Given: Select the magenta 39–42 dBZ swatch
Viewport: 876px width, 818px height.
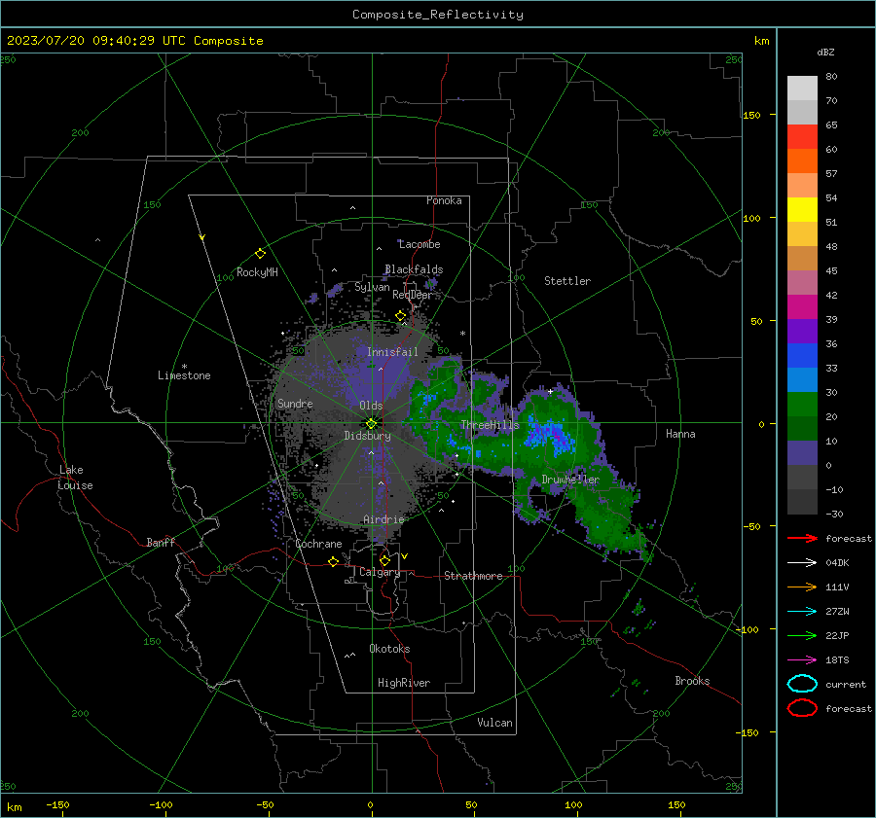Looking at the screenshot, I should pos(802,307).
